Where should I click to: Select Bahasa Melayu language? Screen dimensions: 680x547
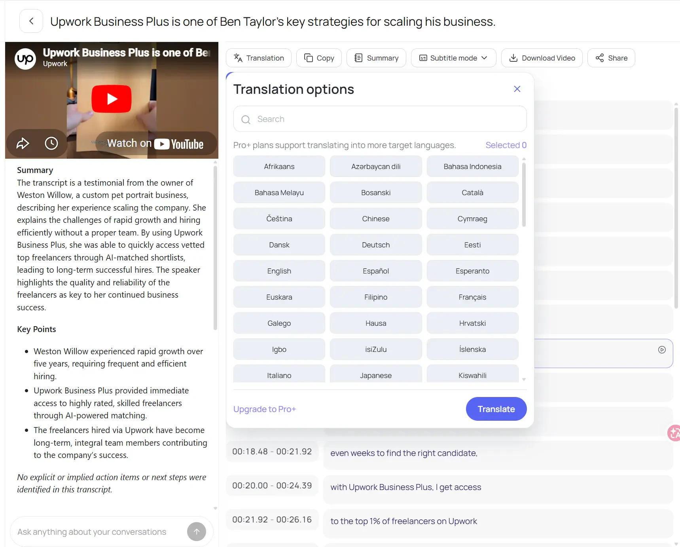tap(279, 192)
